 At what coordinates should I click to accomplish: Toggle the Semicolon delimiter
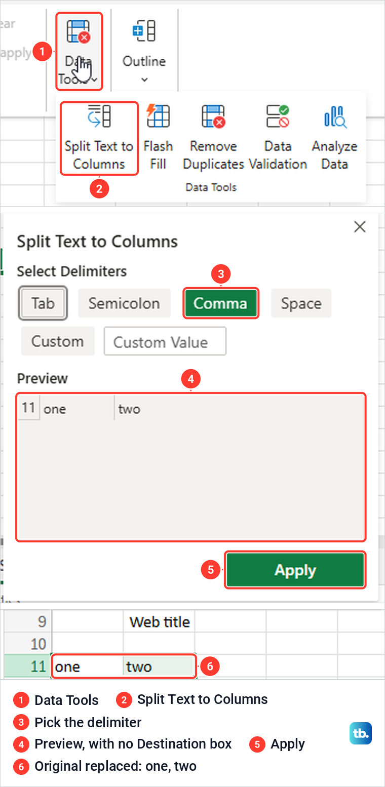124,303
